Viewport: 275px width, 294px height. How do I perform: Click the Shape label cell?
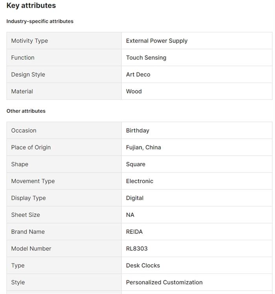point(20,164)
